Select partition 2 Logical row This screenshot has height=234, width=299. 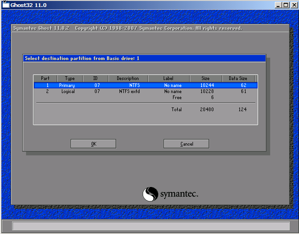[146, 91]
